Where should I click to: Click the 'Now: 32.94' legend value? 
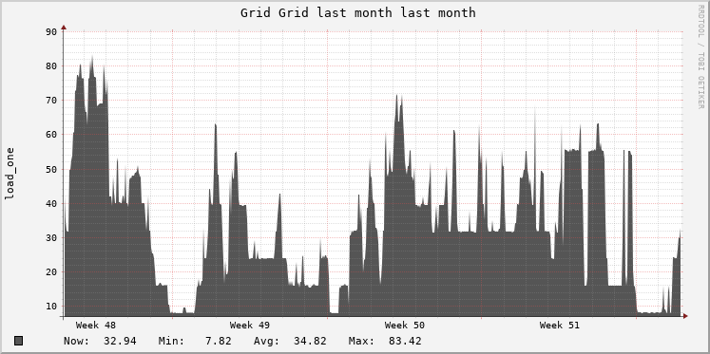[x=100, y=341]
